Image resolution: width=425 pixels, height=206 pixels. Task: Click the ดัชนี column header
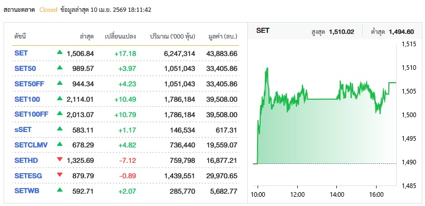[20, 36]
